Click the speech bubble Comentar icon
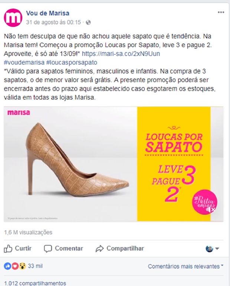The width and height of the screenshot is (230, 286). click(48, 249)
